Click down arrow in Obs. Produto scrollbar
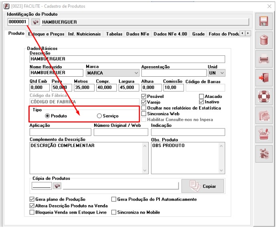This screenshot has width=276, height=228. click(221, 170)
